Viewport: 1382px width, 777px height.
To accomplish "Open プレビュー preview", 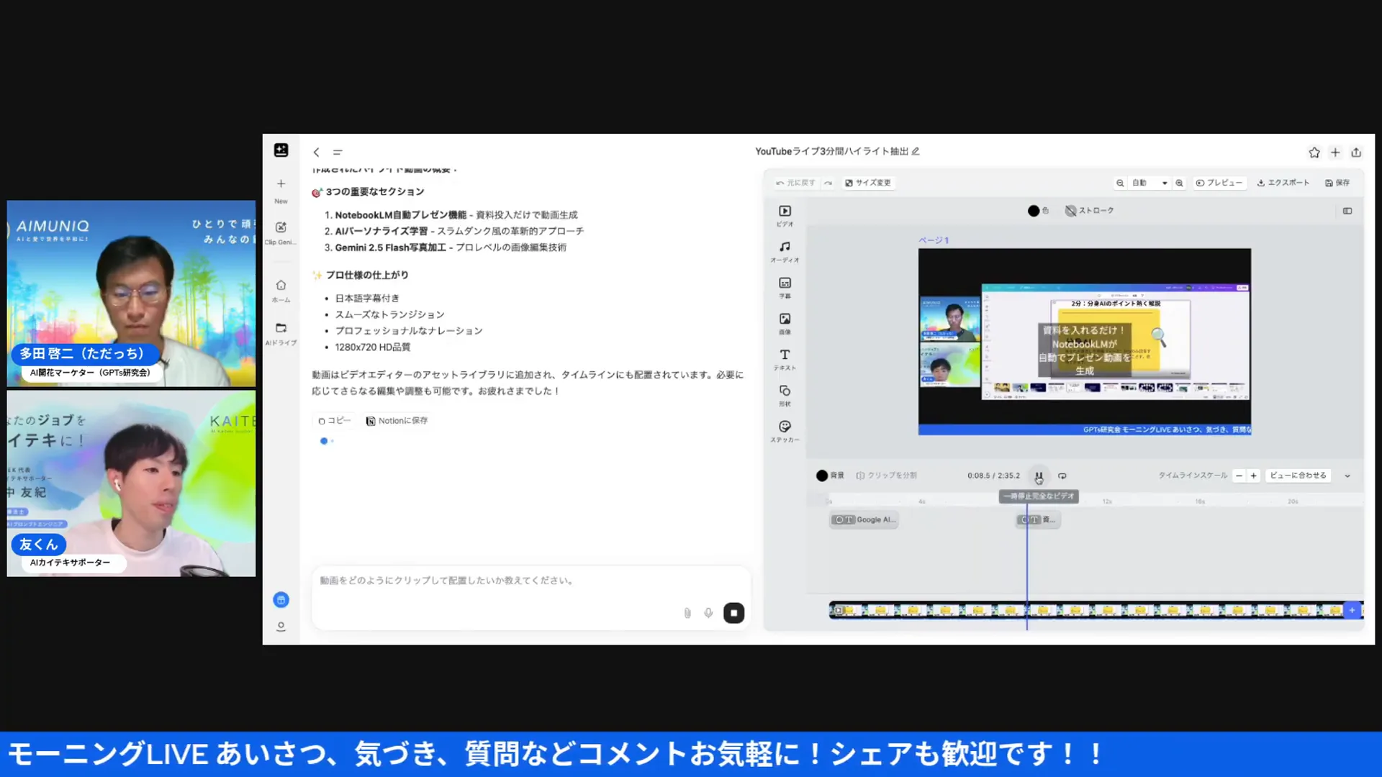I will tap(1219, 183).
